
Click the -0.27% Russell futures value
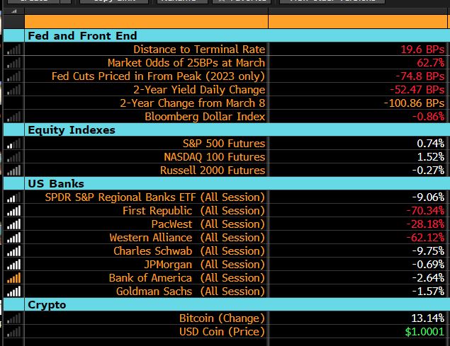click(429, 171)
